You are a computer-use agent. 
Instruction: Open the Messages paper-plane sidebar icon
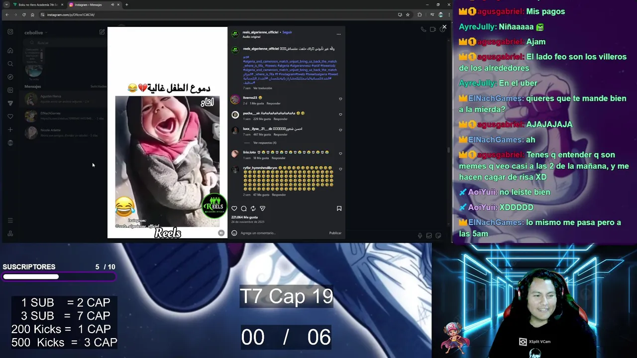point(10,103)
